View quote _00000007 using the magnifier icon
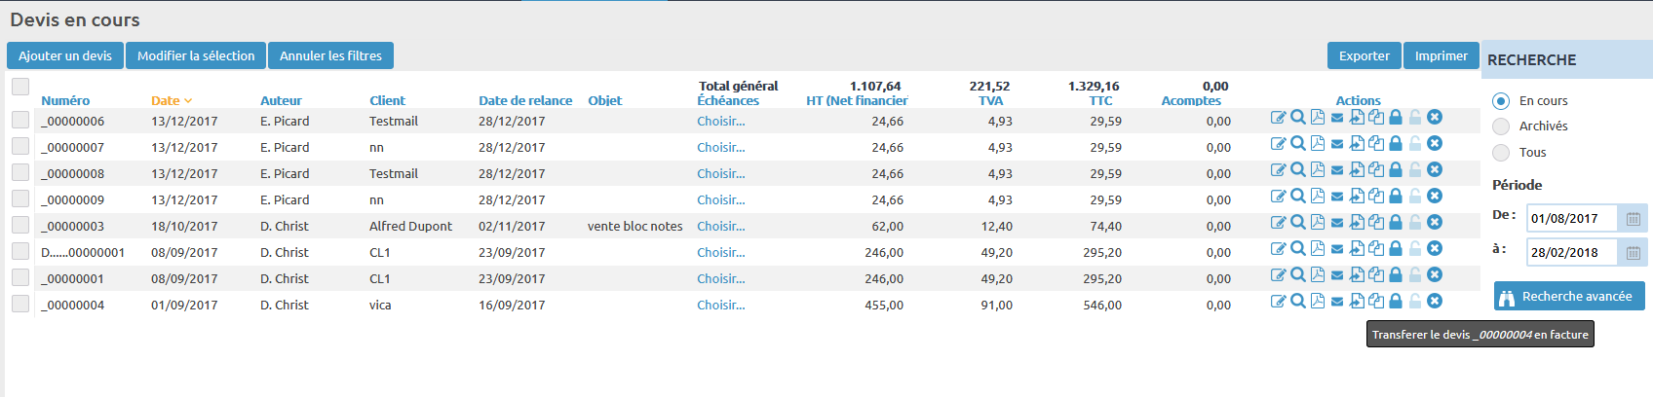Image resolution: width=1653 pixels, height=397 pixels. coord(1297,144)
